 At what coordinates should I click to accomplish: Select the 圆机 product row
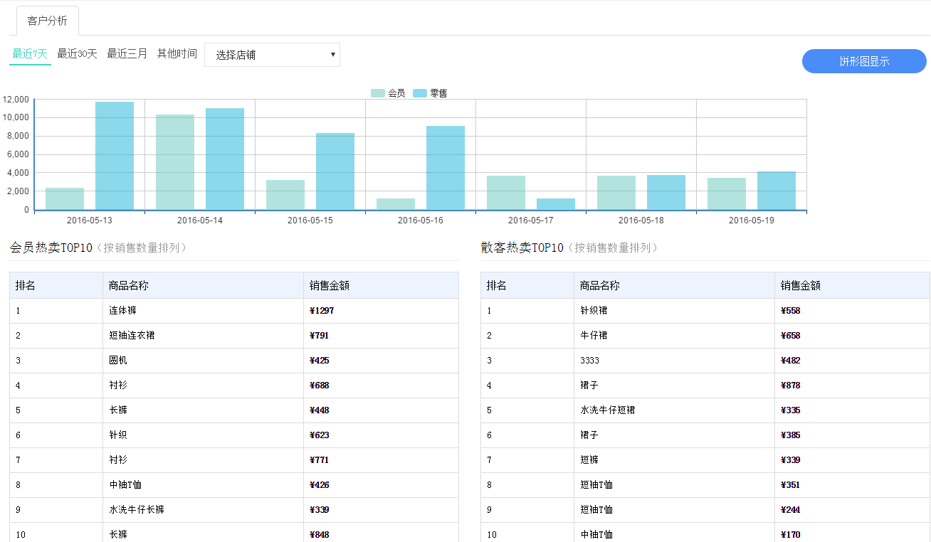[234, 361]
